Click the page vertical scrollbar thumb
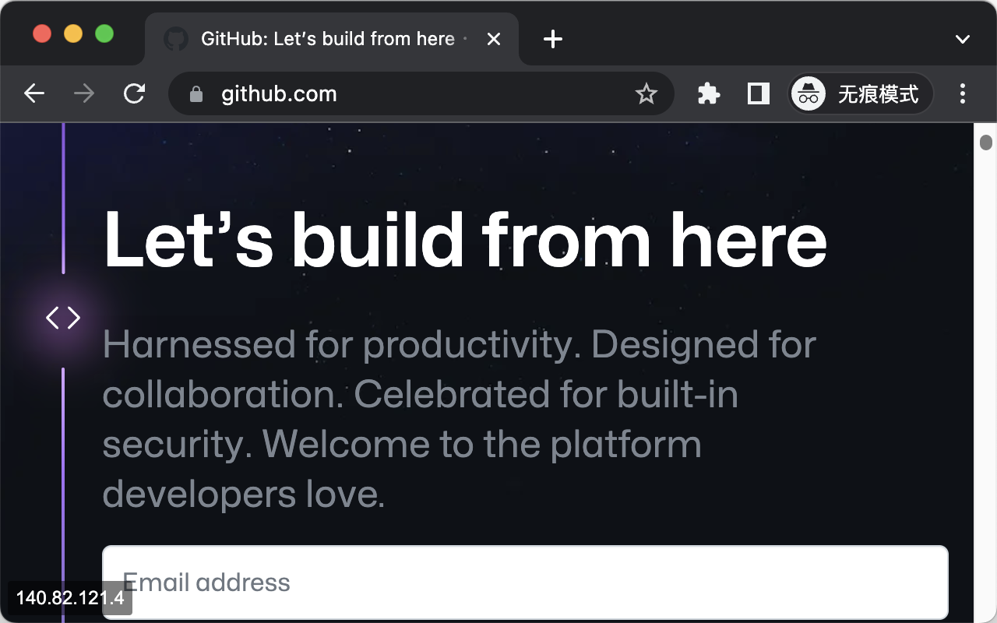This screenshot has width=997, height=623. (986, 143)
